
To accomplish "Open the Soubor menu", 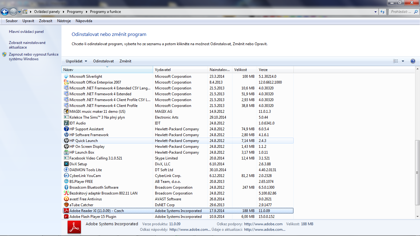I will tap(12, 21).
